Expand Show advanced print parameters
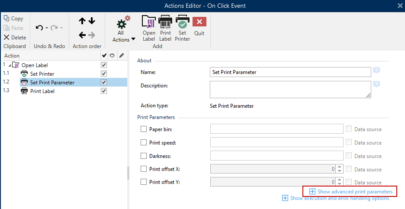The image size is (405, 209). 351,192
